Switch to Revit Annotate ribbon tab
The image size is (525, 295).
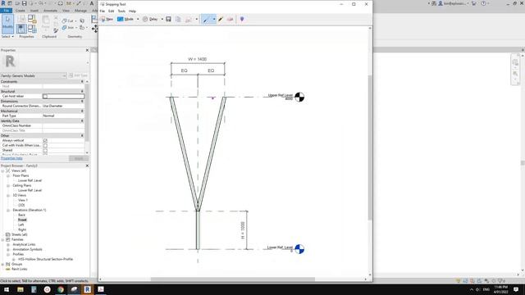(50, 11)
